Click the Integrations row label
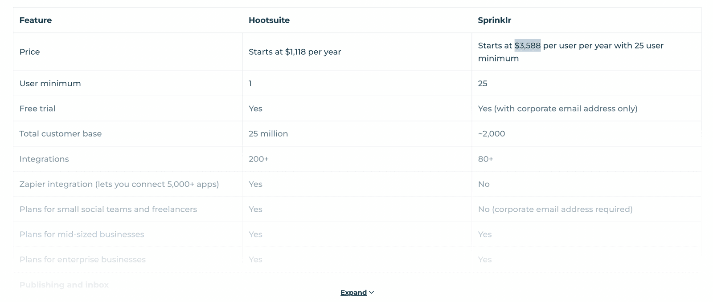Screen dimensions: 713x302 pyautogui.click(x=44, y=159)
